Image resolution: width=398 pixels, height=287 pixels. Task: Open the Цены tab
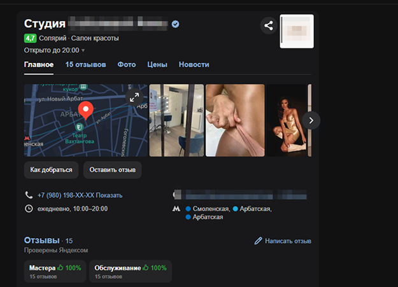pyautogui.click(x=157, y=65)
